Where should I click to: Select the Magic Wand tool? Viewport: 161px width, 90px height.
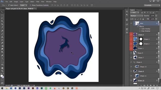pyautogui.click(x=2, y=21)
